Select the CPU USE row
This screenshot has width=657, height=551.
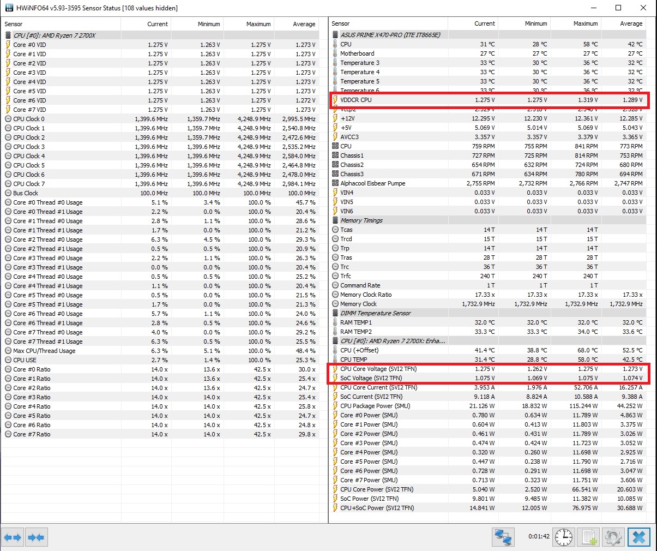pos(160,360)
